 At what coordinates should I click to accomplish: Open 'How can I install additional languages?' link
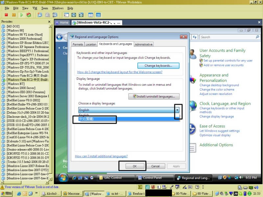click(x=101, y=156)
